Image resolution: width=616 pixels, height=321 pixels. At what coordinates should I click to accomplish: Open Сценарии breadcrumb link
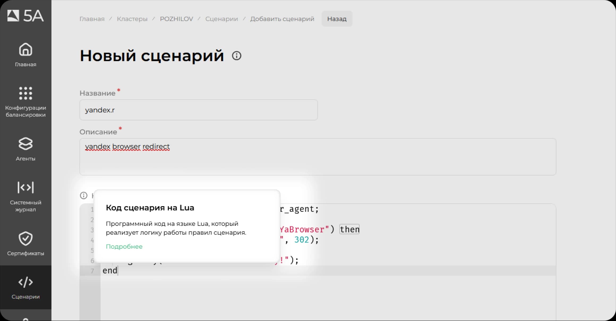pyautogui.click(x=221, y=19)
